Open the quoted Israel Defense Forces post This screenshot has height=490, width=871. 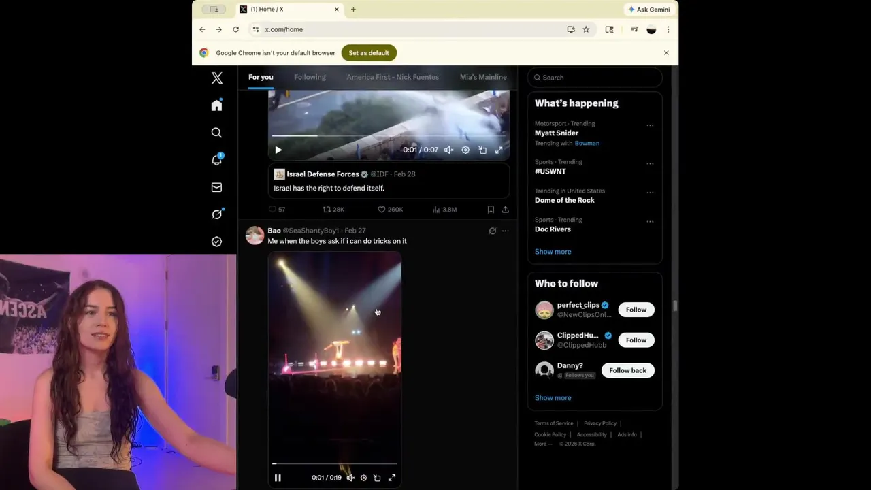pos(389,181)
